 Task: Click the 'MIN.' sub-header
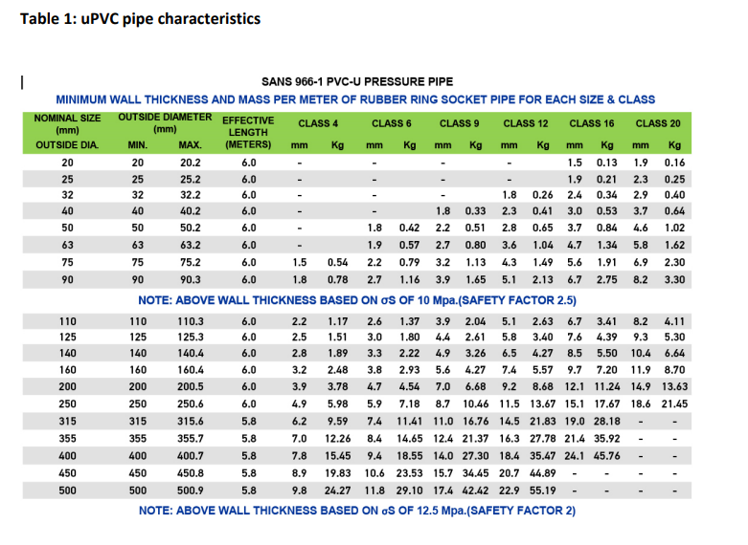pos(137,144)
